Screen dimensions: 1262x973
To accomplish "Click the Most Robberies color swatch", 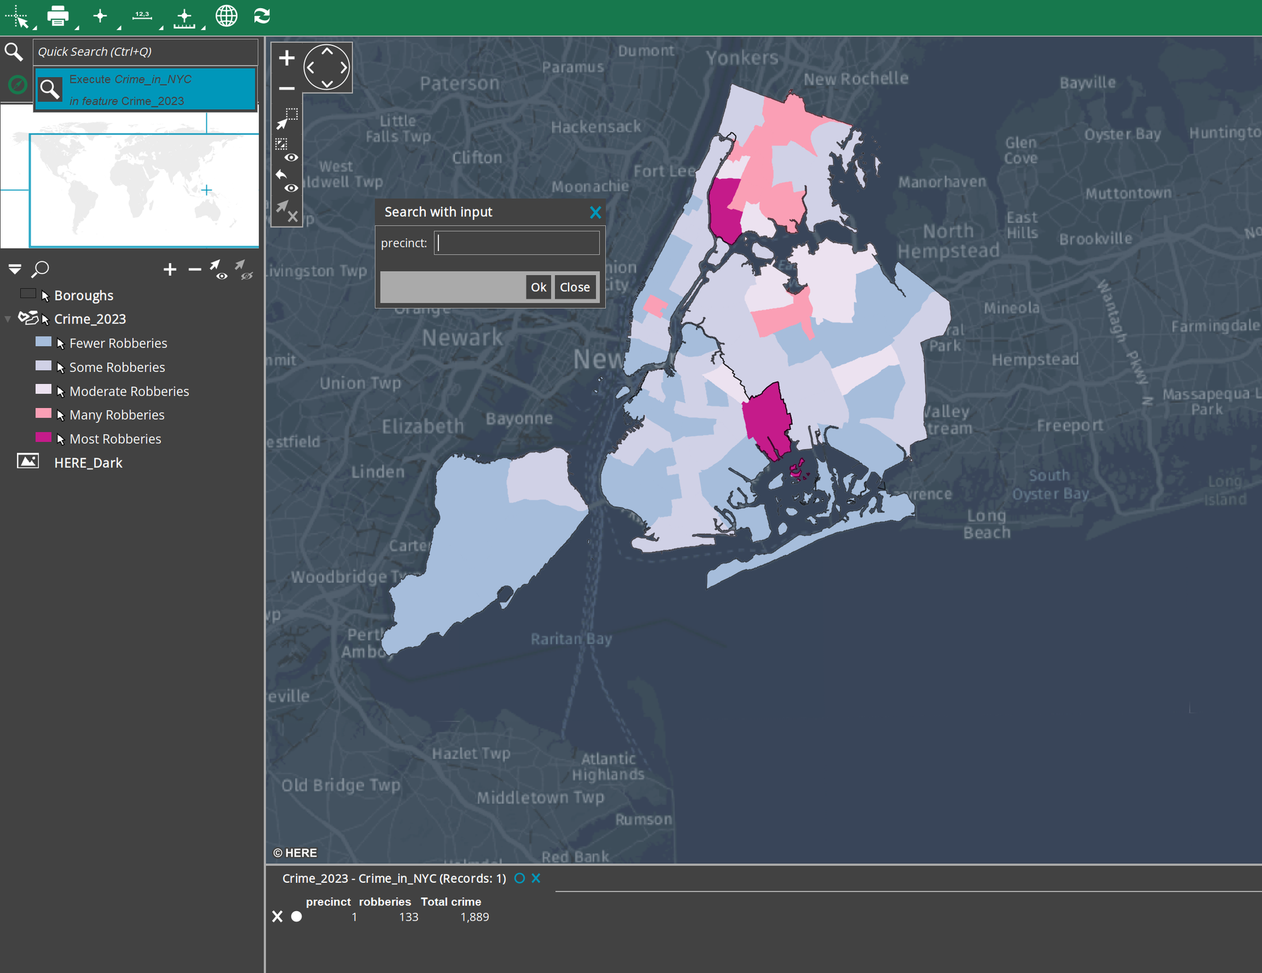I will tap(44, 438).
